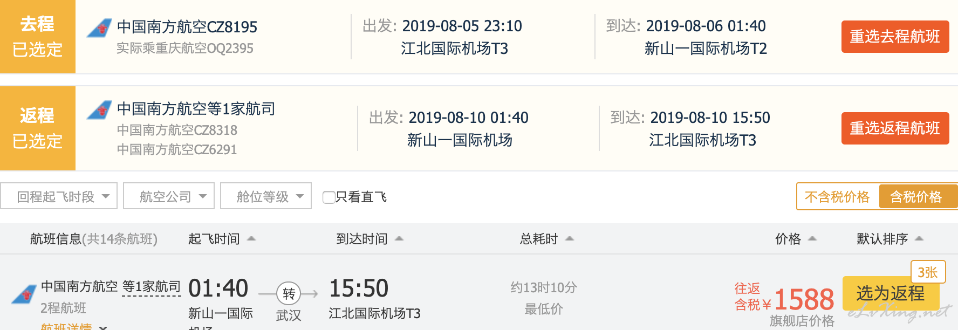The width and height of the screenshot is (958, 330).
Task: Click airline logo in flight result listing
Action: coord(24,294)
